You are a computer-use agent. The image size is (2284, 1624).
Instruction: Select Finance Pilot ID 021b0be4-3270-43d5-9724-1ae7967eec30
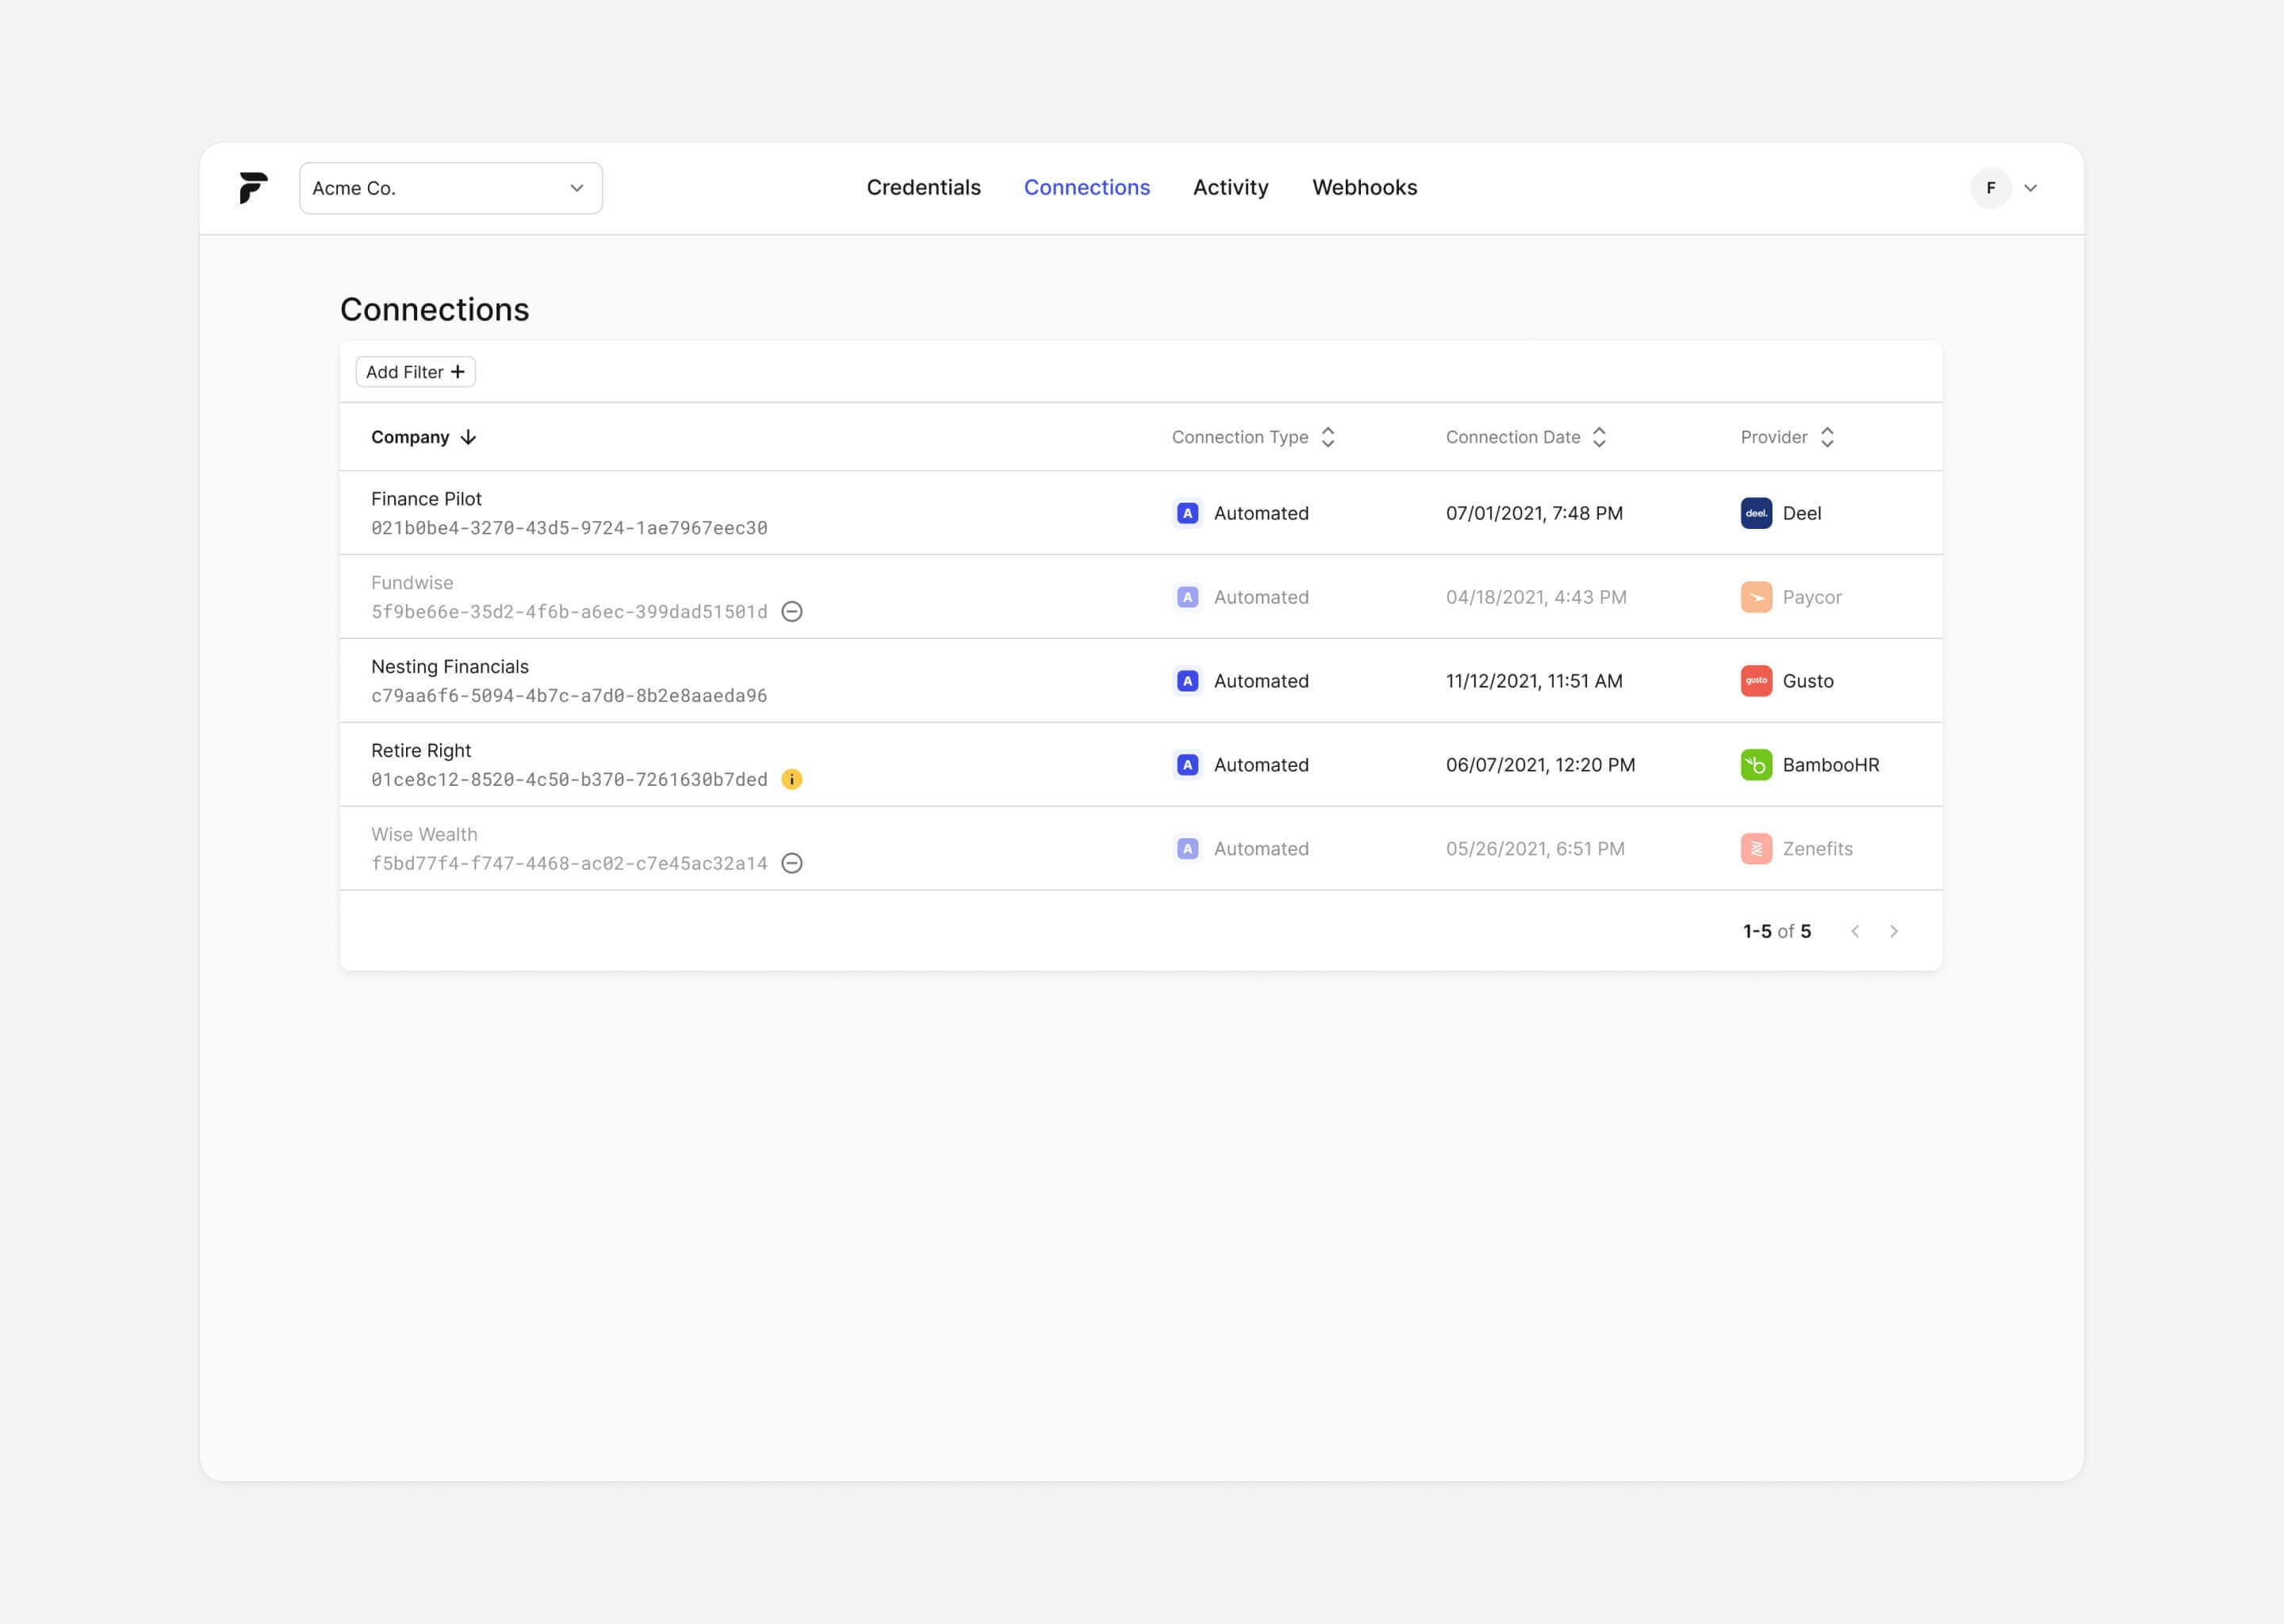coord(569,528)
